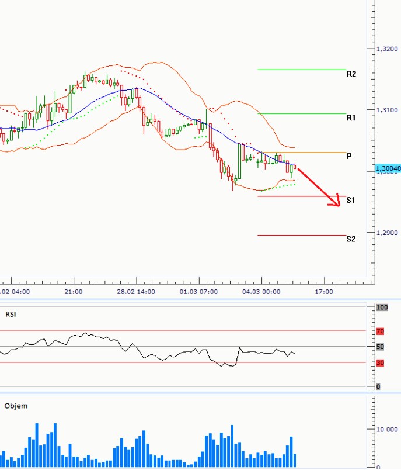Click the RSI 50 midline label
The height and width of the screenshot is (470, 401).
pyautogui.click(x=380, y=347)
